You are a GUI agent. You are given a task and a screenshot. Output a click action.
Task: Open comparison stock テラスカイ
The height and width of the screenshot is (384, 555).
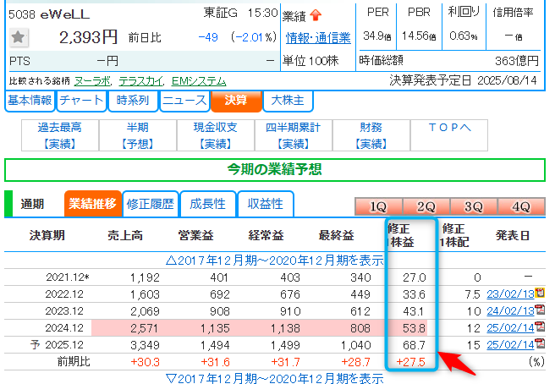point(141,81)
